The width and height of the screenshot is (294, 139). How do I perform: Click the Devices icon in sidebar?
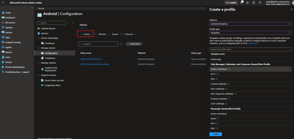click(x=3, y=33)
